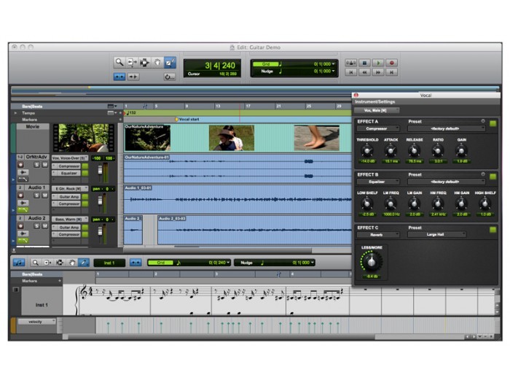Select the MIDI editor Zoomer tool
Image resolution: width=510 pixels, height=383 pixels.
pos(35,263)
